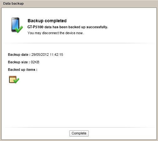Image resolution: width=158 pixels, height=141 pixels.
Task: Click the word successfully in the message
Action: click(97, 27)
